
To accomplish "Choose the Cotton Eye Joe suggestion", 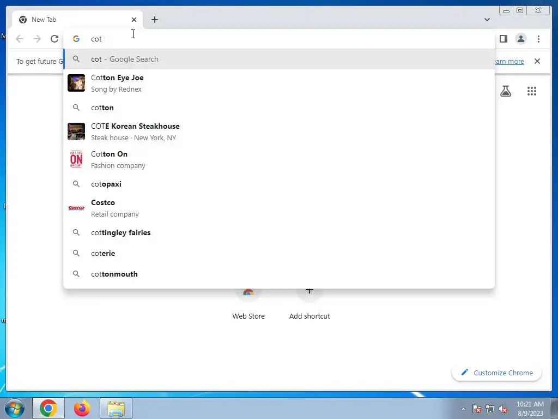I will (278, 83).
